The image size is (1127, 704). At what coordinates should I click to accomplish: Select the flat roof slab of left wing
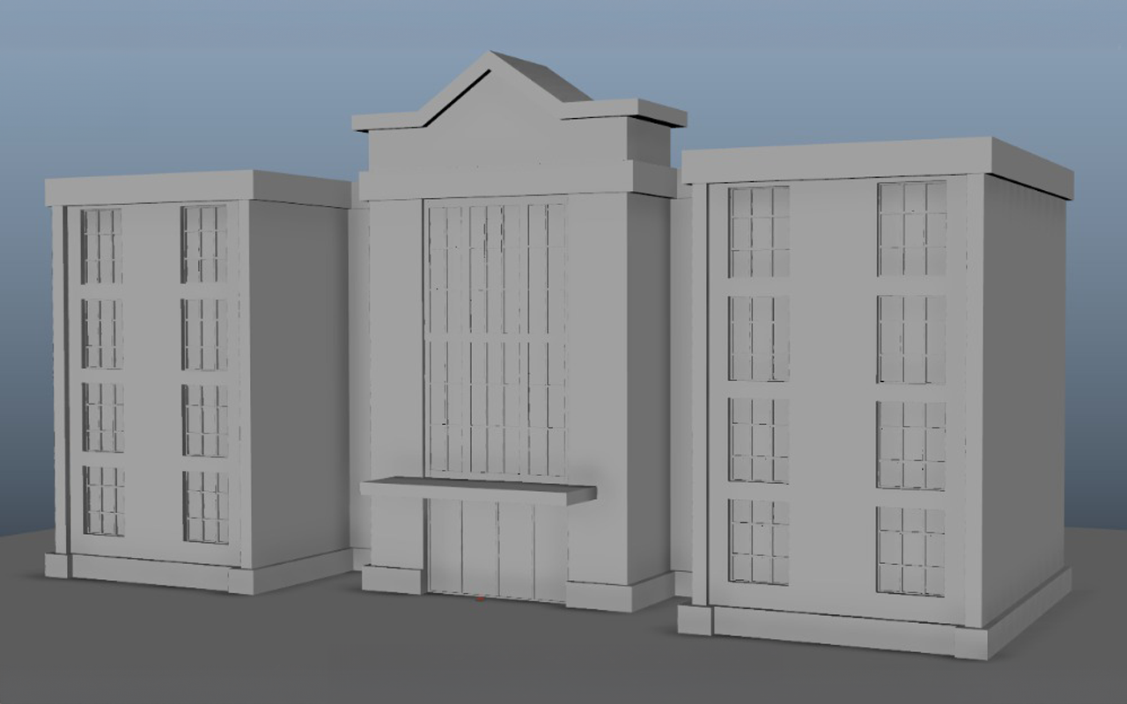tap(198, 187)
